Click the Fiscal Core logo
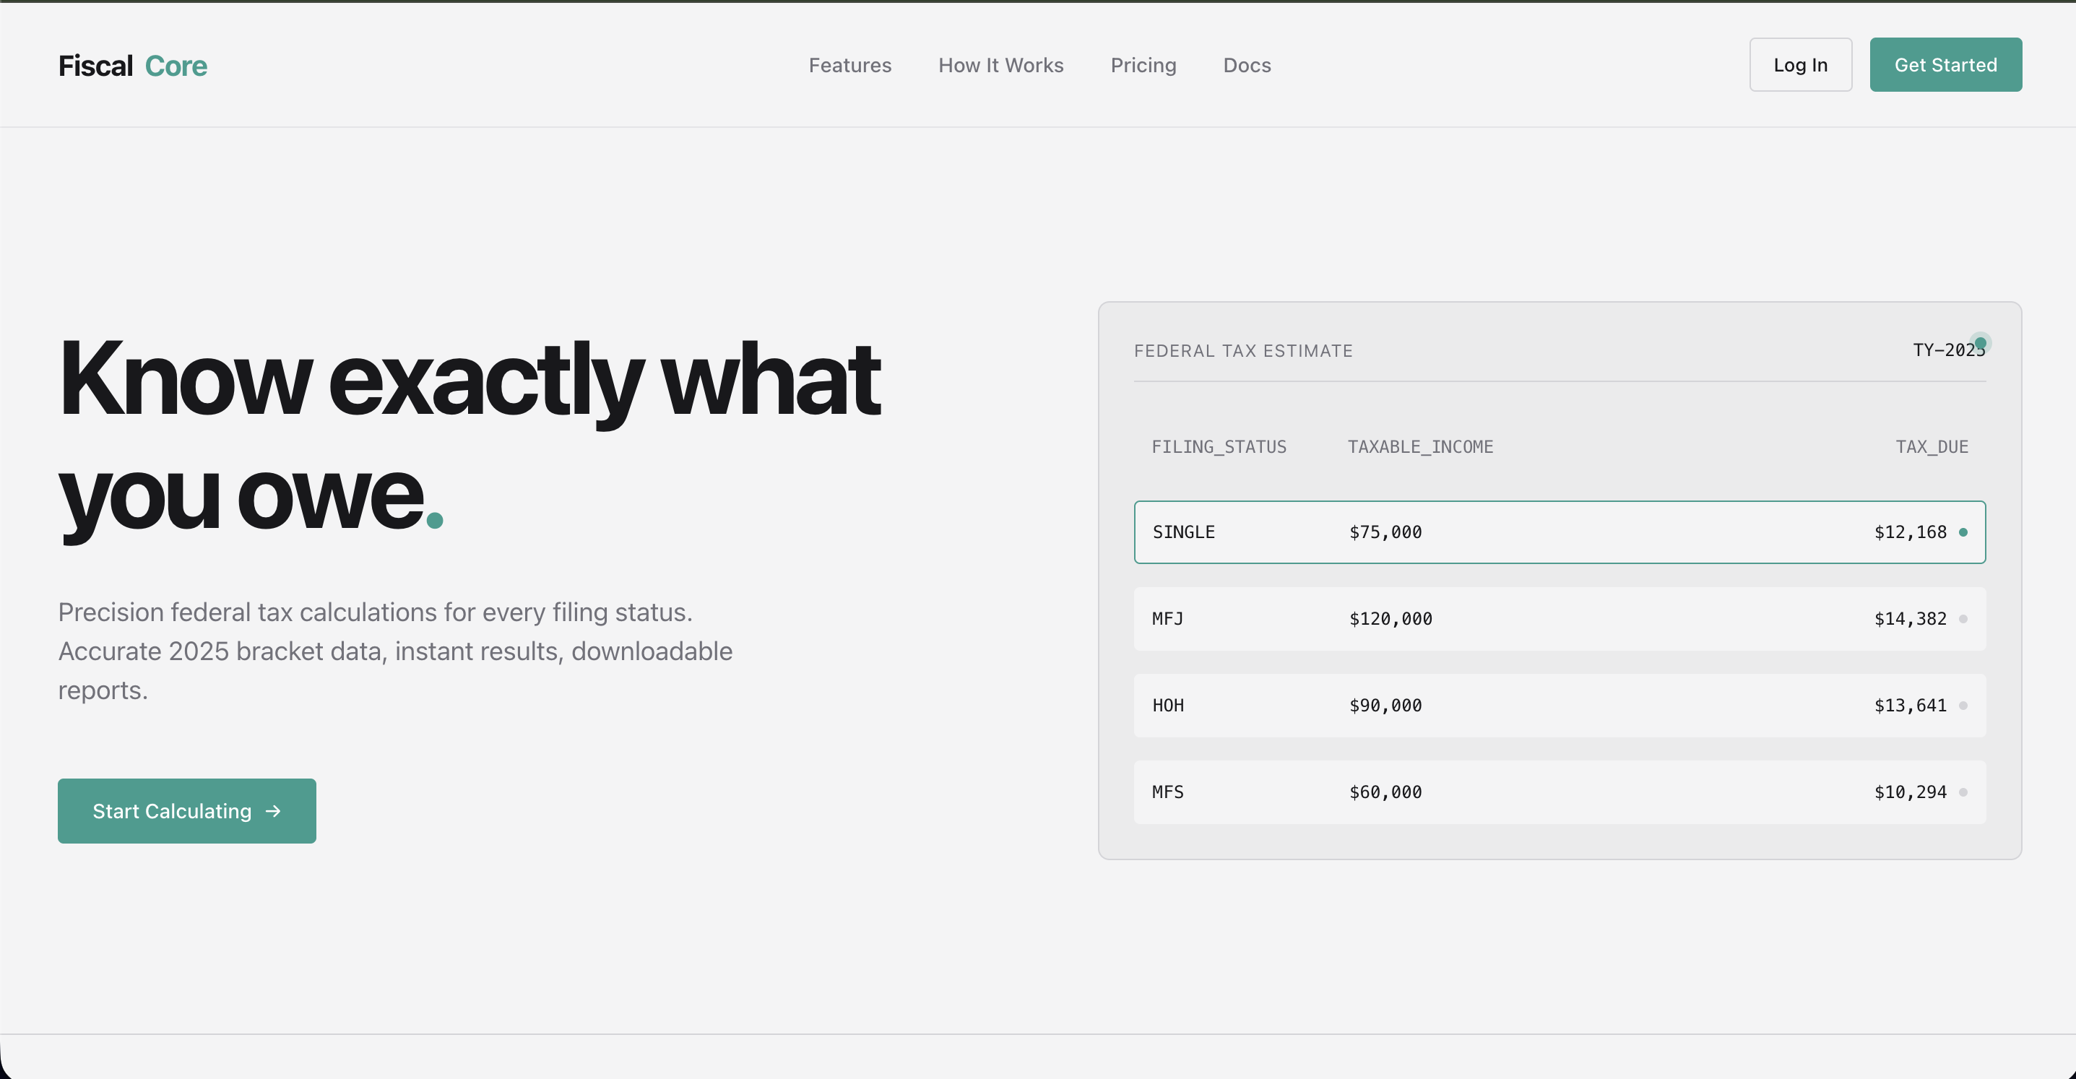Viewport: 2076px width, 1079px height. 133,65
